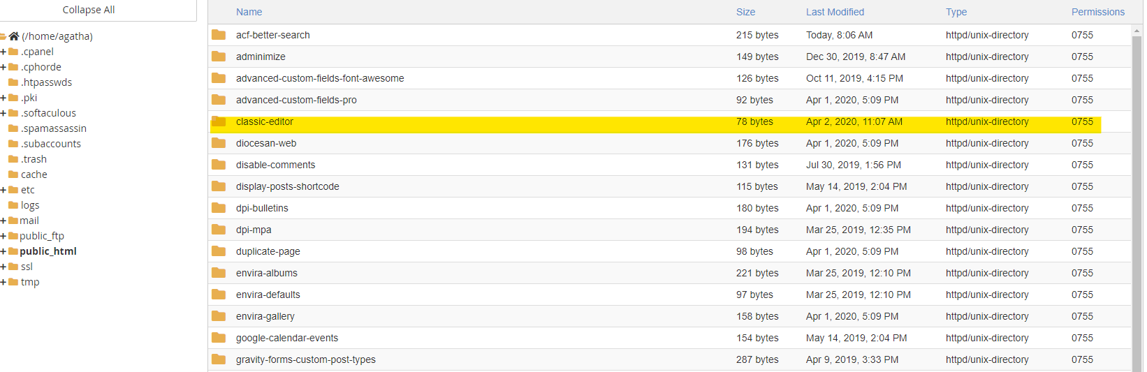Expand the .softaculous tree folder
Viewport: 1147px width, 372px height.
[3, 113]
